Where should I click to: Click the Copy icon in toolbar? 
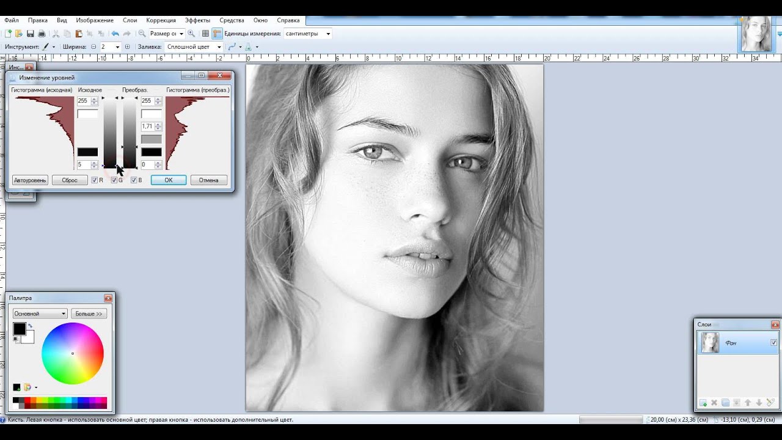coord(67,34)
